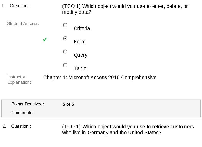Click the Question label of item 2
Viewport: 202px width, 147px height.
[21, 126]
